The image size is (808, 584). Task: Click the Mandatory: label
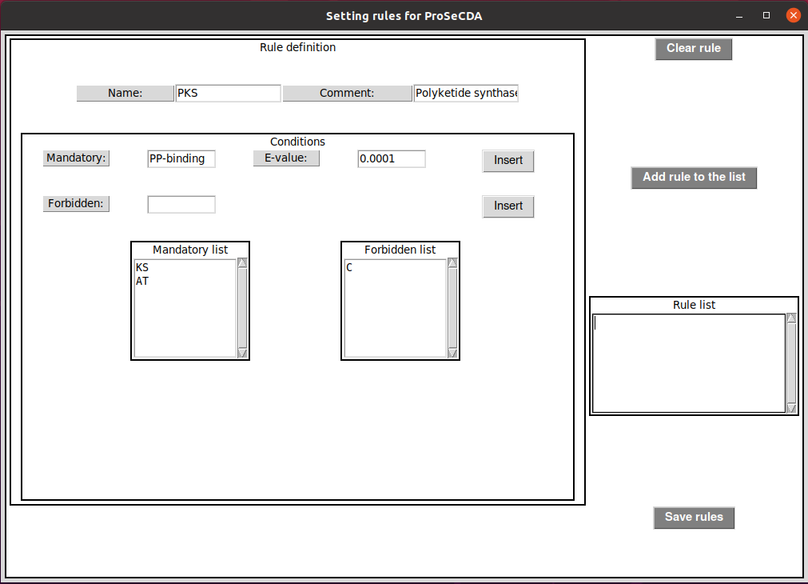(76, 158)
